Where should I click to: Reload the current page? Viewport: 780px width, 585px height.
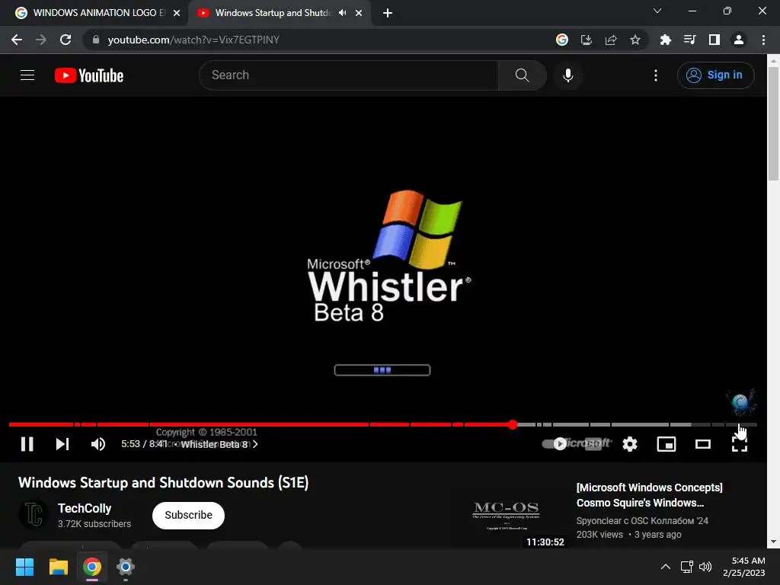[66, 40]
